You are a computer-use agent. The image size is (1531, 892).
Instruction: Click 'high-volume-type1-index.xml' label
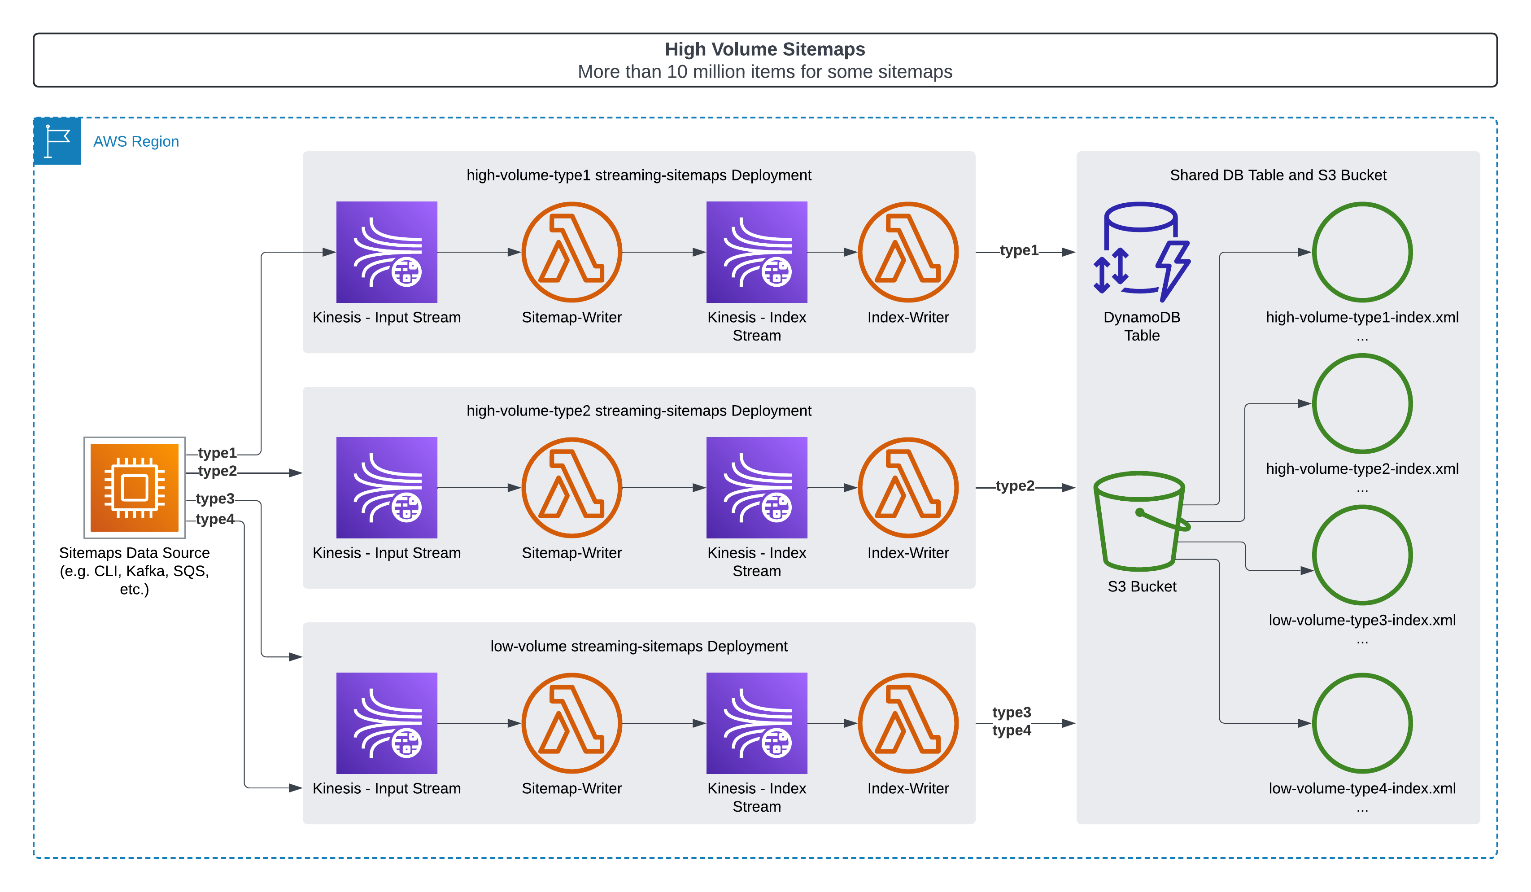coord(1362,317)
